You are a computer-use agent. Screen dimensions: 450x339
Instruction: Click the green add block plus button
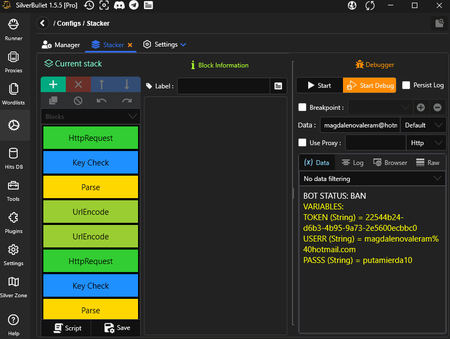click(53, 85)
